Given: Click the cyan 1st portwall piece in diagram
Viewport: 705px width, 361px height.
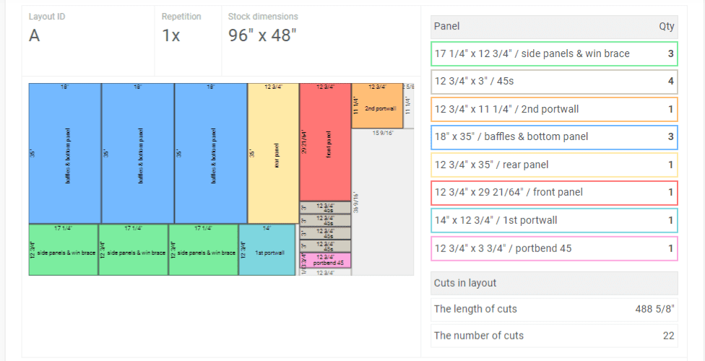Looking at the screenshot, I should [x=267, y=250].
